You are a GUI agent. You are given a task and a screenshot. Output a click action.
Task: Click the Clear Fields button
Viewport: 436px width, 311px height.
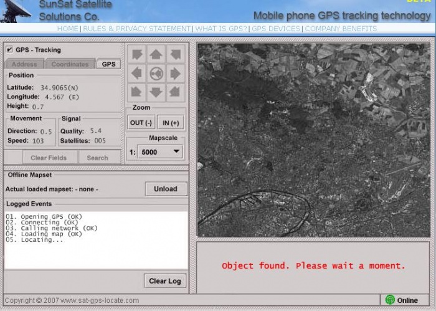(x=49, y=158)
